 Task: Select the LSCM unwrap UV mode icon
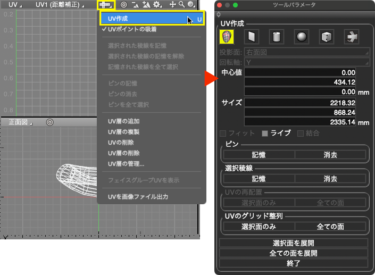click(x=227, y=36)
